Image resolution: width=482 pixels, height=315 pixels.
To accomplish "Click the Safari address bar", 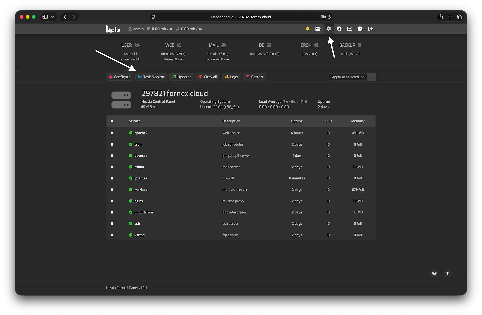I will (x=241, y=17).
